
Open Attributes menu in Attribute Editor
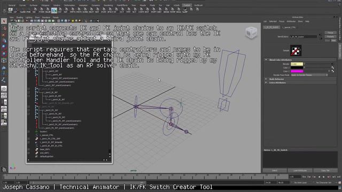291,21
